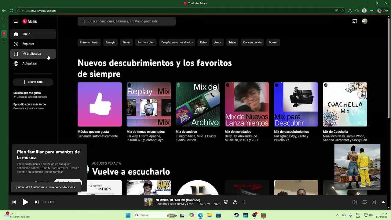Image resolution: width=391 pixels, height=220 pixels.
Task: Open browser profile avatar
Action: (x=364, y=11)
